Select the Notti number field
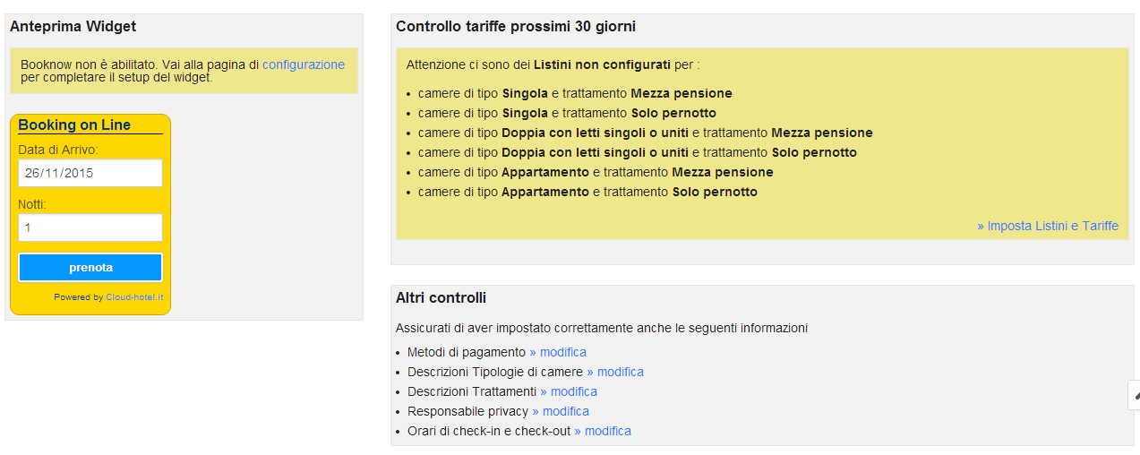The height and width of the screenshot is (455, 1140). pos(90,227)
